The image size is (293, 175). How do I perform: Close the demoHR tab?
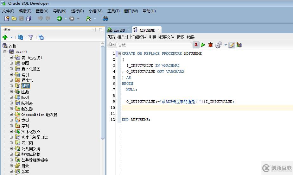click(129, 30)
